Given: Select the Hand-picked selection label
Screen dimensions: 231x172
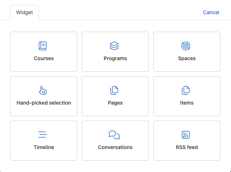Looking at the screenshot, I should (x=44, y=103).
